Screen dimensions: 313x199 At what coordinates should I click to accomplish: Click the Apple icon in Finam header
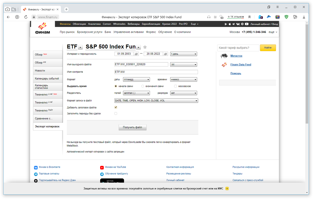230,24
